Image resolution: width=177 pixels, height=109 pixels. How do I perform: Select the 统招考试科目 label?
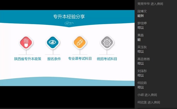point(107,59)
